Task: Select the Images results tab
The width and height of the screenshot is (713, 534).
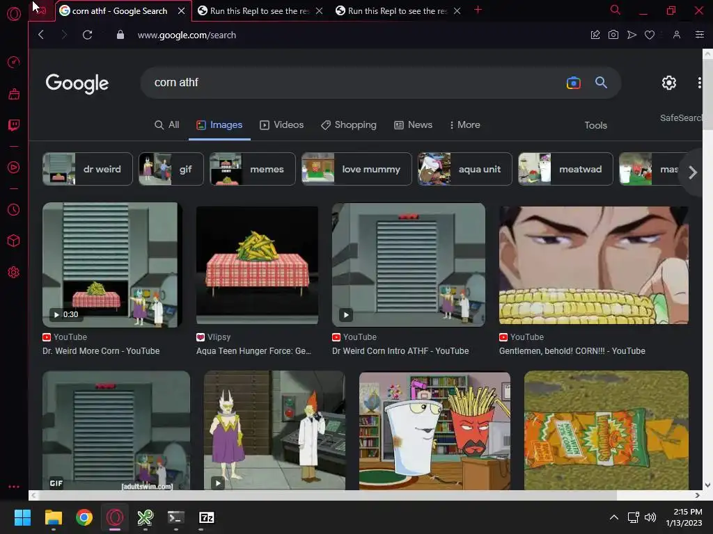Action: click(219, 125)
